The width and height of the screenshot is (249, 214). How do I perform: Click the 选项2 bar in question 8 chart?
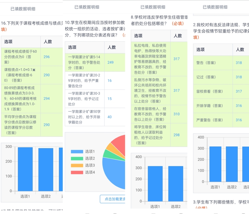tap(175, 184)
